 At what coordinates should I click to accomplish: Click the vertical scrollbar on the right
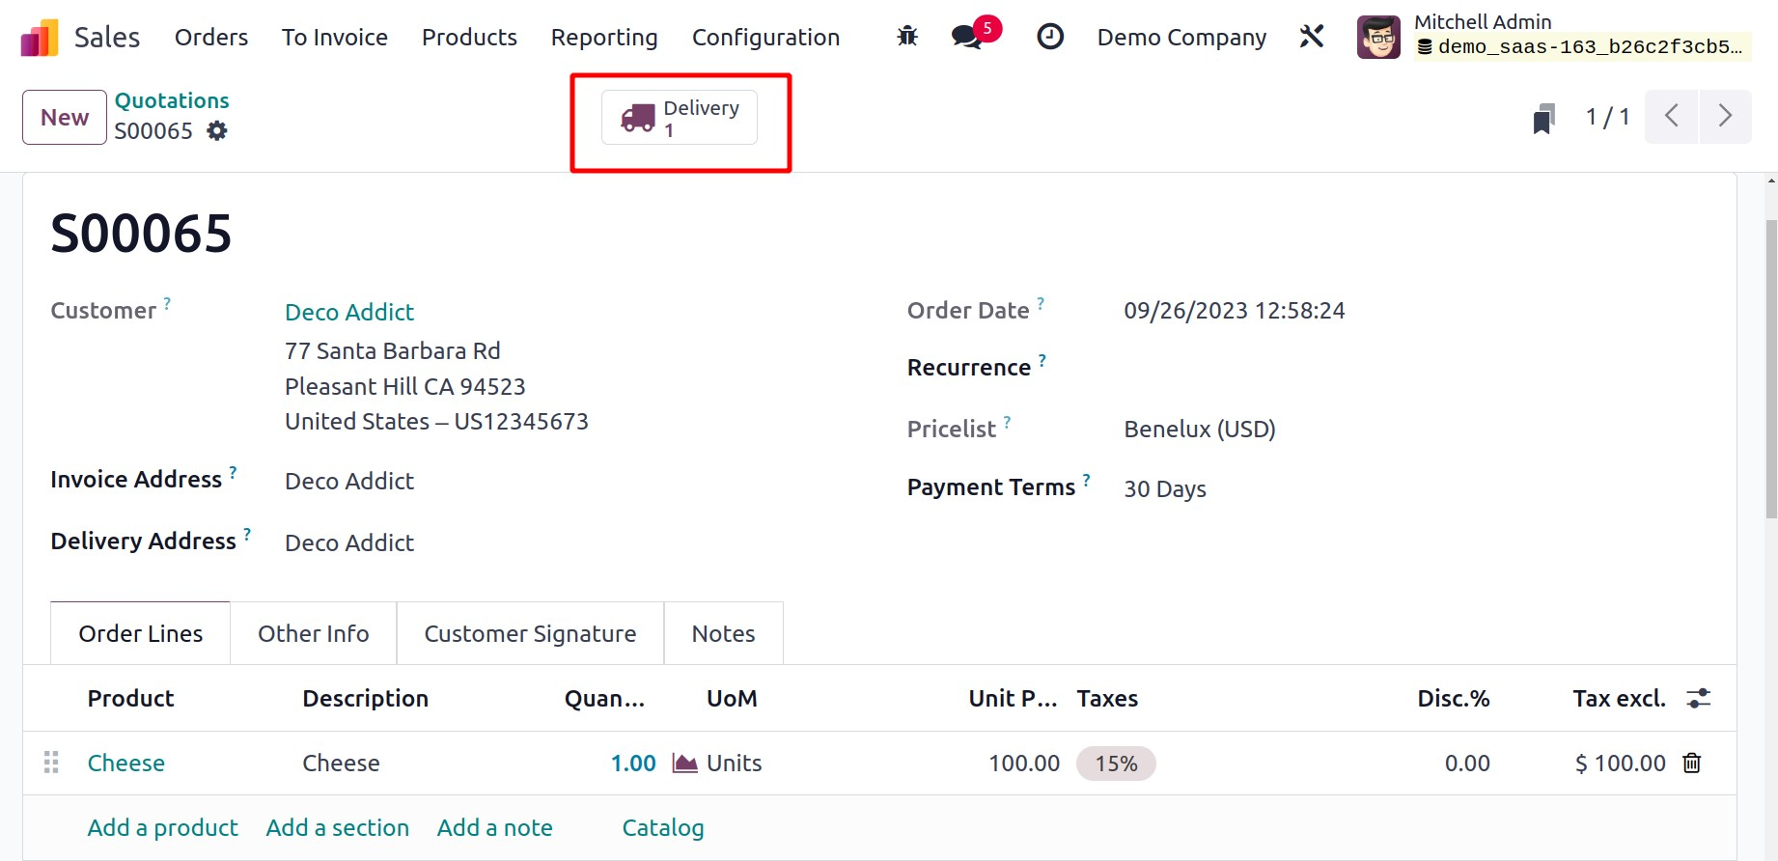click(1770, 367)
